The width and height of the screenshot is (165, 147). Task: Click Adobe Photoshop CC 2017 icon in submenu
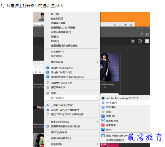[103, 98]
